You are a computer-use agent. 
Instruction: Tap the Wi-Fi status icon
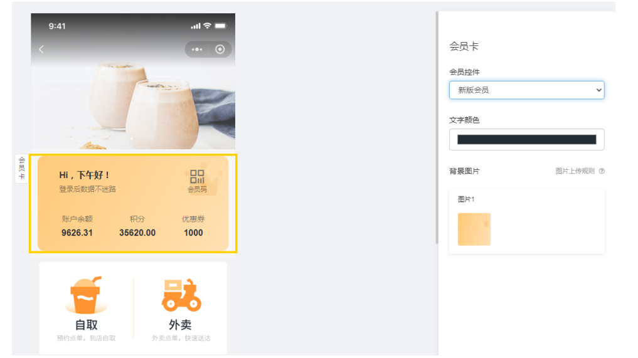click(x=207, y=26)
